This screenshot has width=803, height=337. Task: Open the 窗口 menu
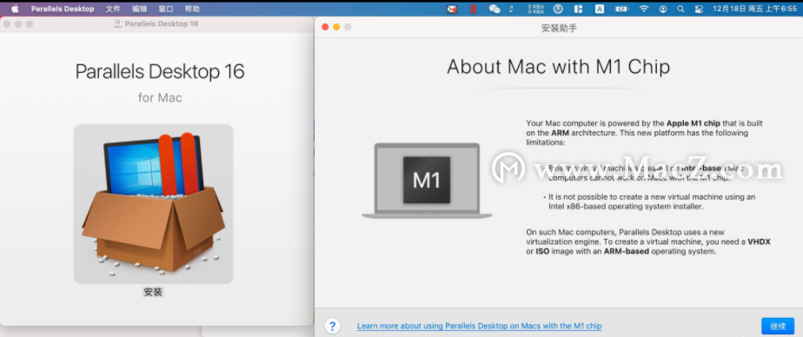[x=166, y=9]
